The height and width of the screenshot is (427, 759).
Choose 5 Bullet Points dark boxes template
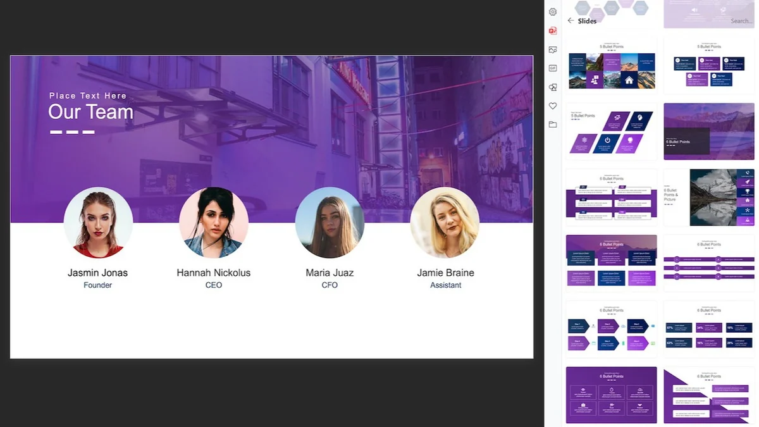709,65
